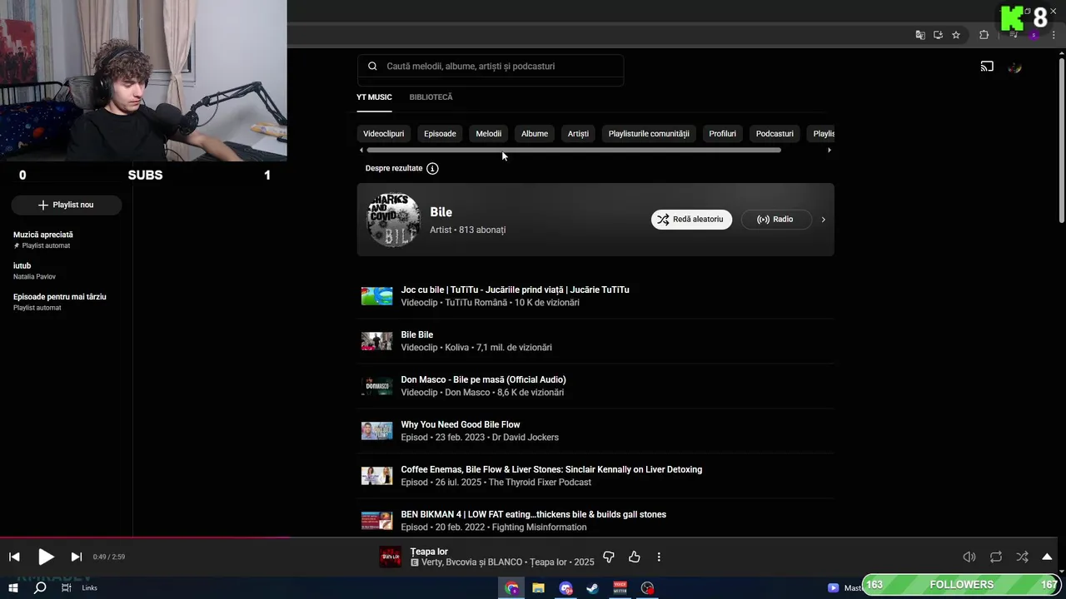Screen dimensions: 1066x599
Task: Open Episoade pentru mai târziu playlist
Action: (60, 297)
